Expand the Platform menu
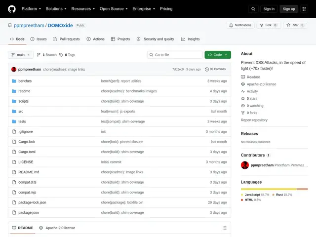This screenshot has width=316, height=237. coord(31,9)
